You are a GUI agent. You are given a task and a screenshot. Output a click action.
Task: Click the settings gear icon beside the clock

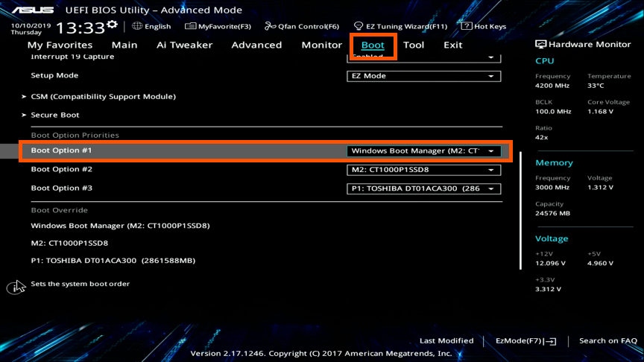tap(112, 25)
